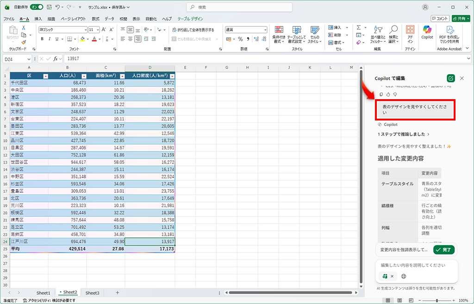Image resolution: width=474 pixels, height=304 pixels.
Task: Toggle wrap text (折り返して全体を表示する)
Action: click(x=193, y=30)
